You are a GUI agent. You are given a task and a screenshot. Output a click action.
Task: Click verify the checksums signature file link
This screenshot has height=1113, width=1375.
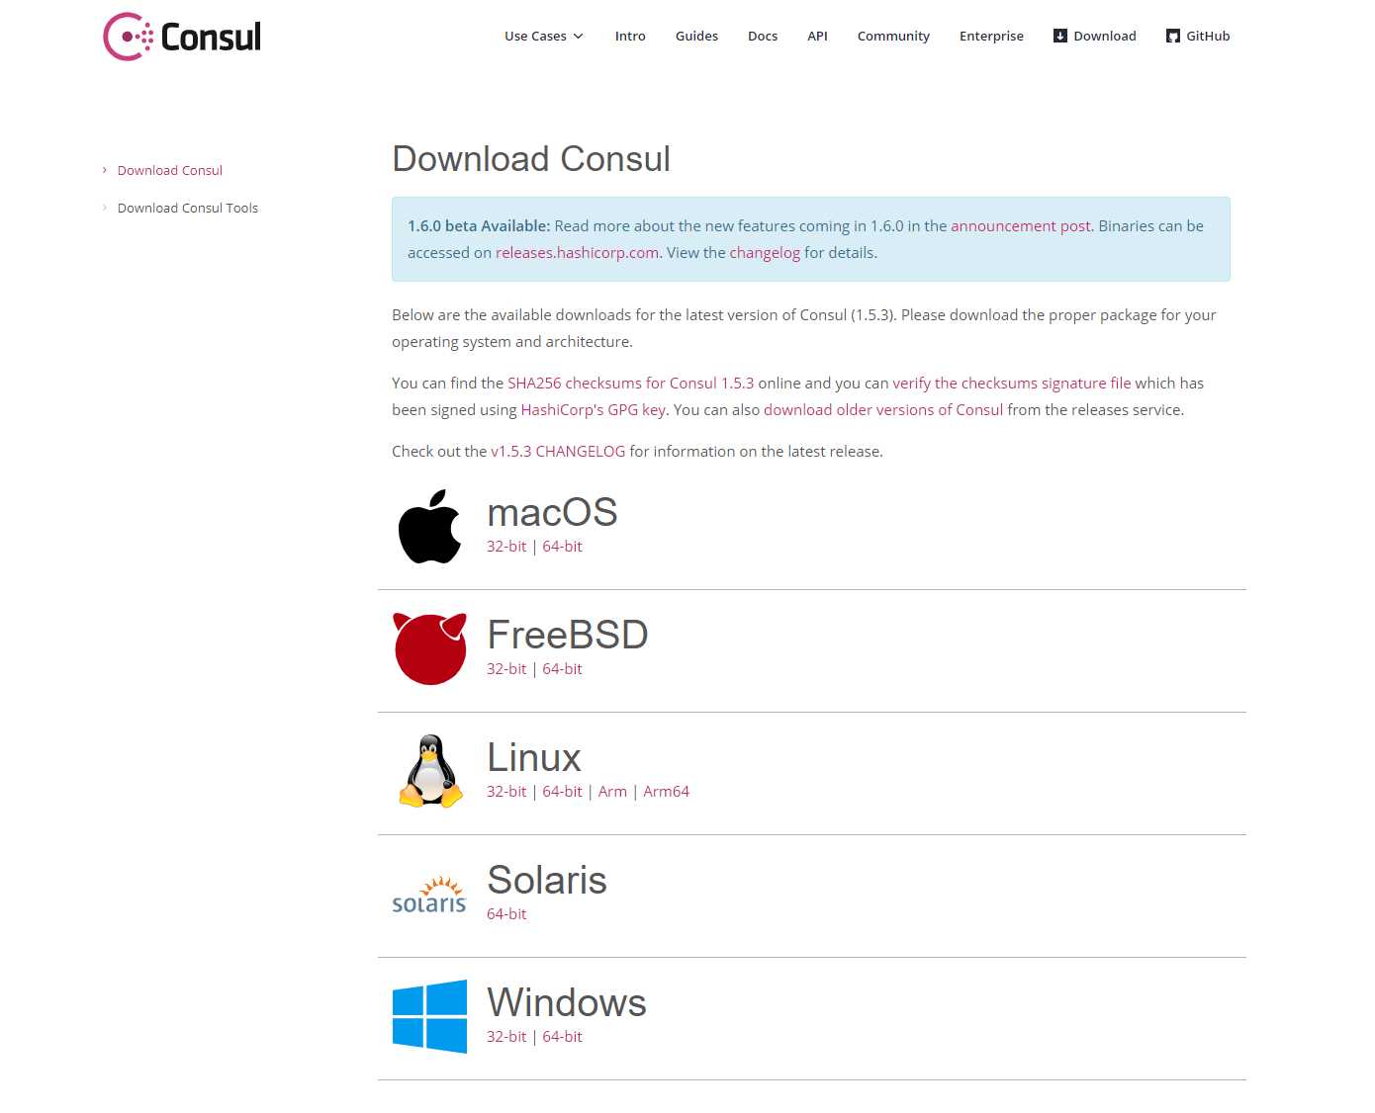(x=1011, y=383)
